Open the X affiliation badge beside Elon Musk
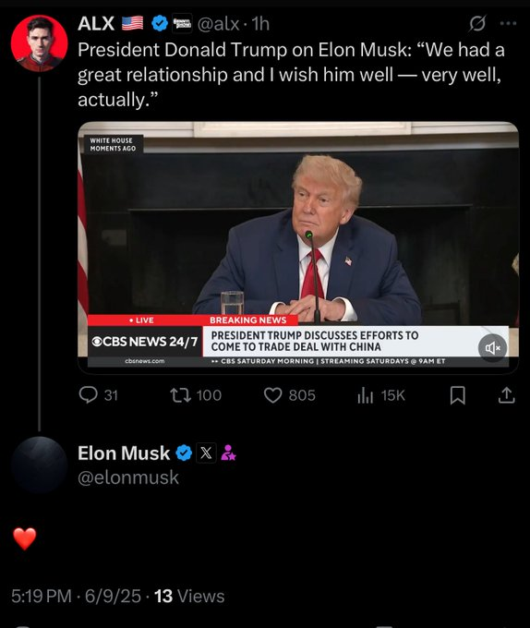 206,453
